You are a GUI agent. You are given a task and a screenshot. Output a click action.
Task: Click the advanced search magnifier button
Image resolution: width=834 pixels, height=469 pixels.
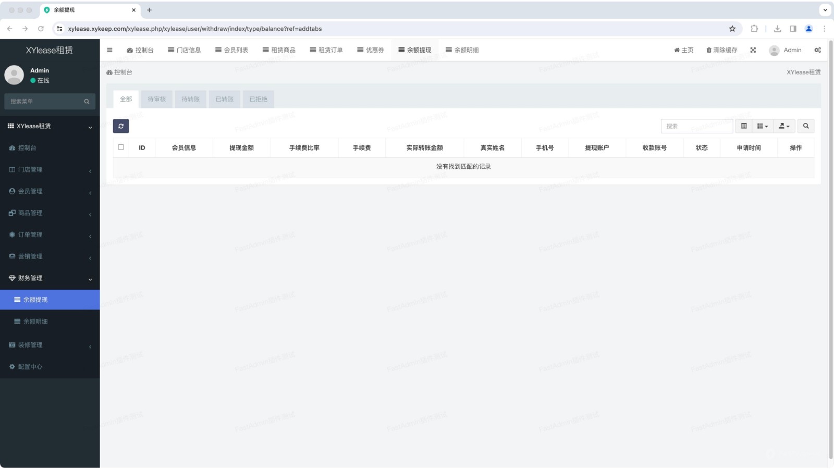pos(806,126)
